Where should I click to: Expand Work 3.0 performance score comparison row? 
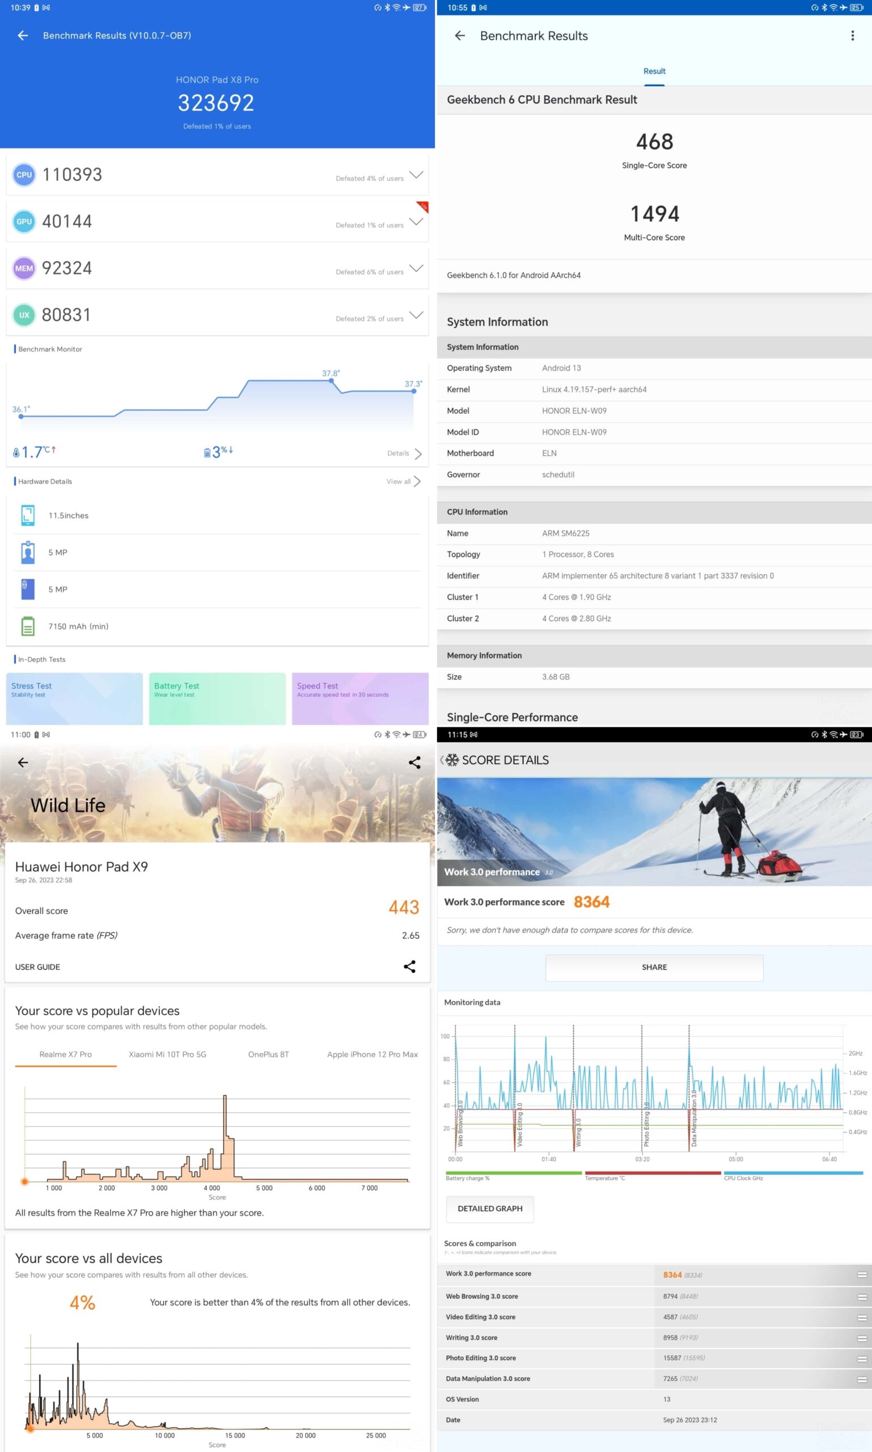point(861,1274)
